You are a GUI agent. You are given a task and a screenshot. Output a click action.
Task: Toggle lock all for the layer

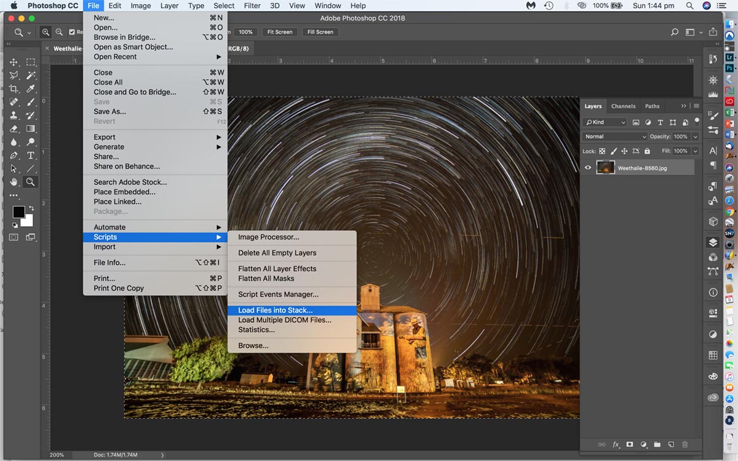point(647,151)
